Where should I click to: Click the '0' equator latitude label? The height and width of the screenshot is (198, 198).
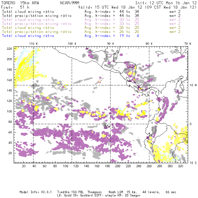pos(191,124)
